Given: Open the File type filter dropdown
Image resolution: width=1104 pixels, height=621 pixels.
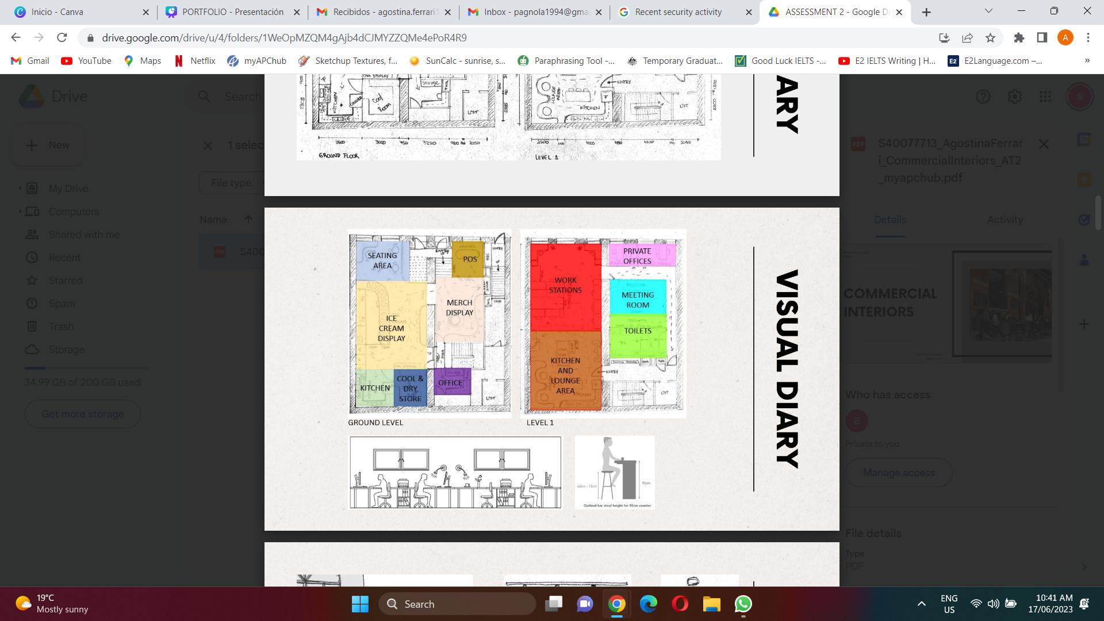Looking at the screenshot, I should pos(232,183).
